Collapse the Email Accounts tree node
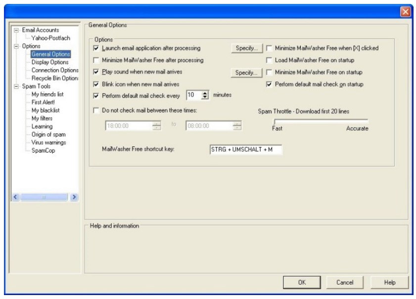Viewport: 416px width, 299px height. click(16, 30)
